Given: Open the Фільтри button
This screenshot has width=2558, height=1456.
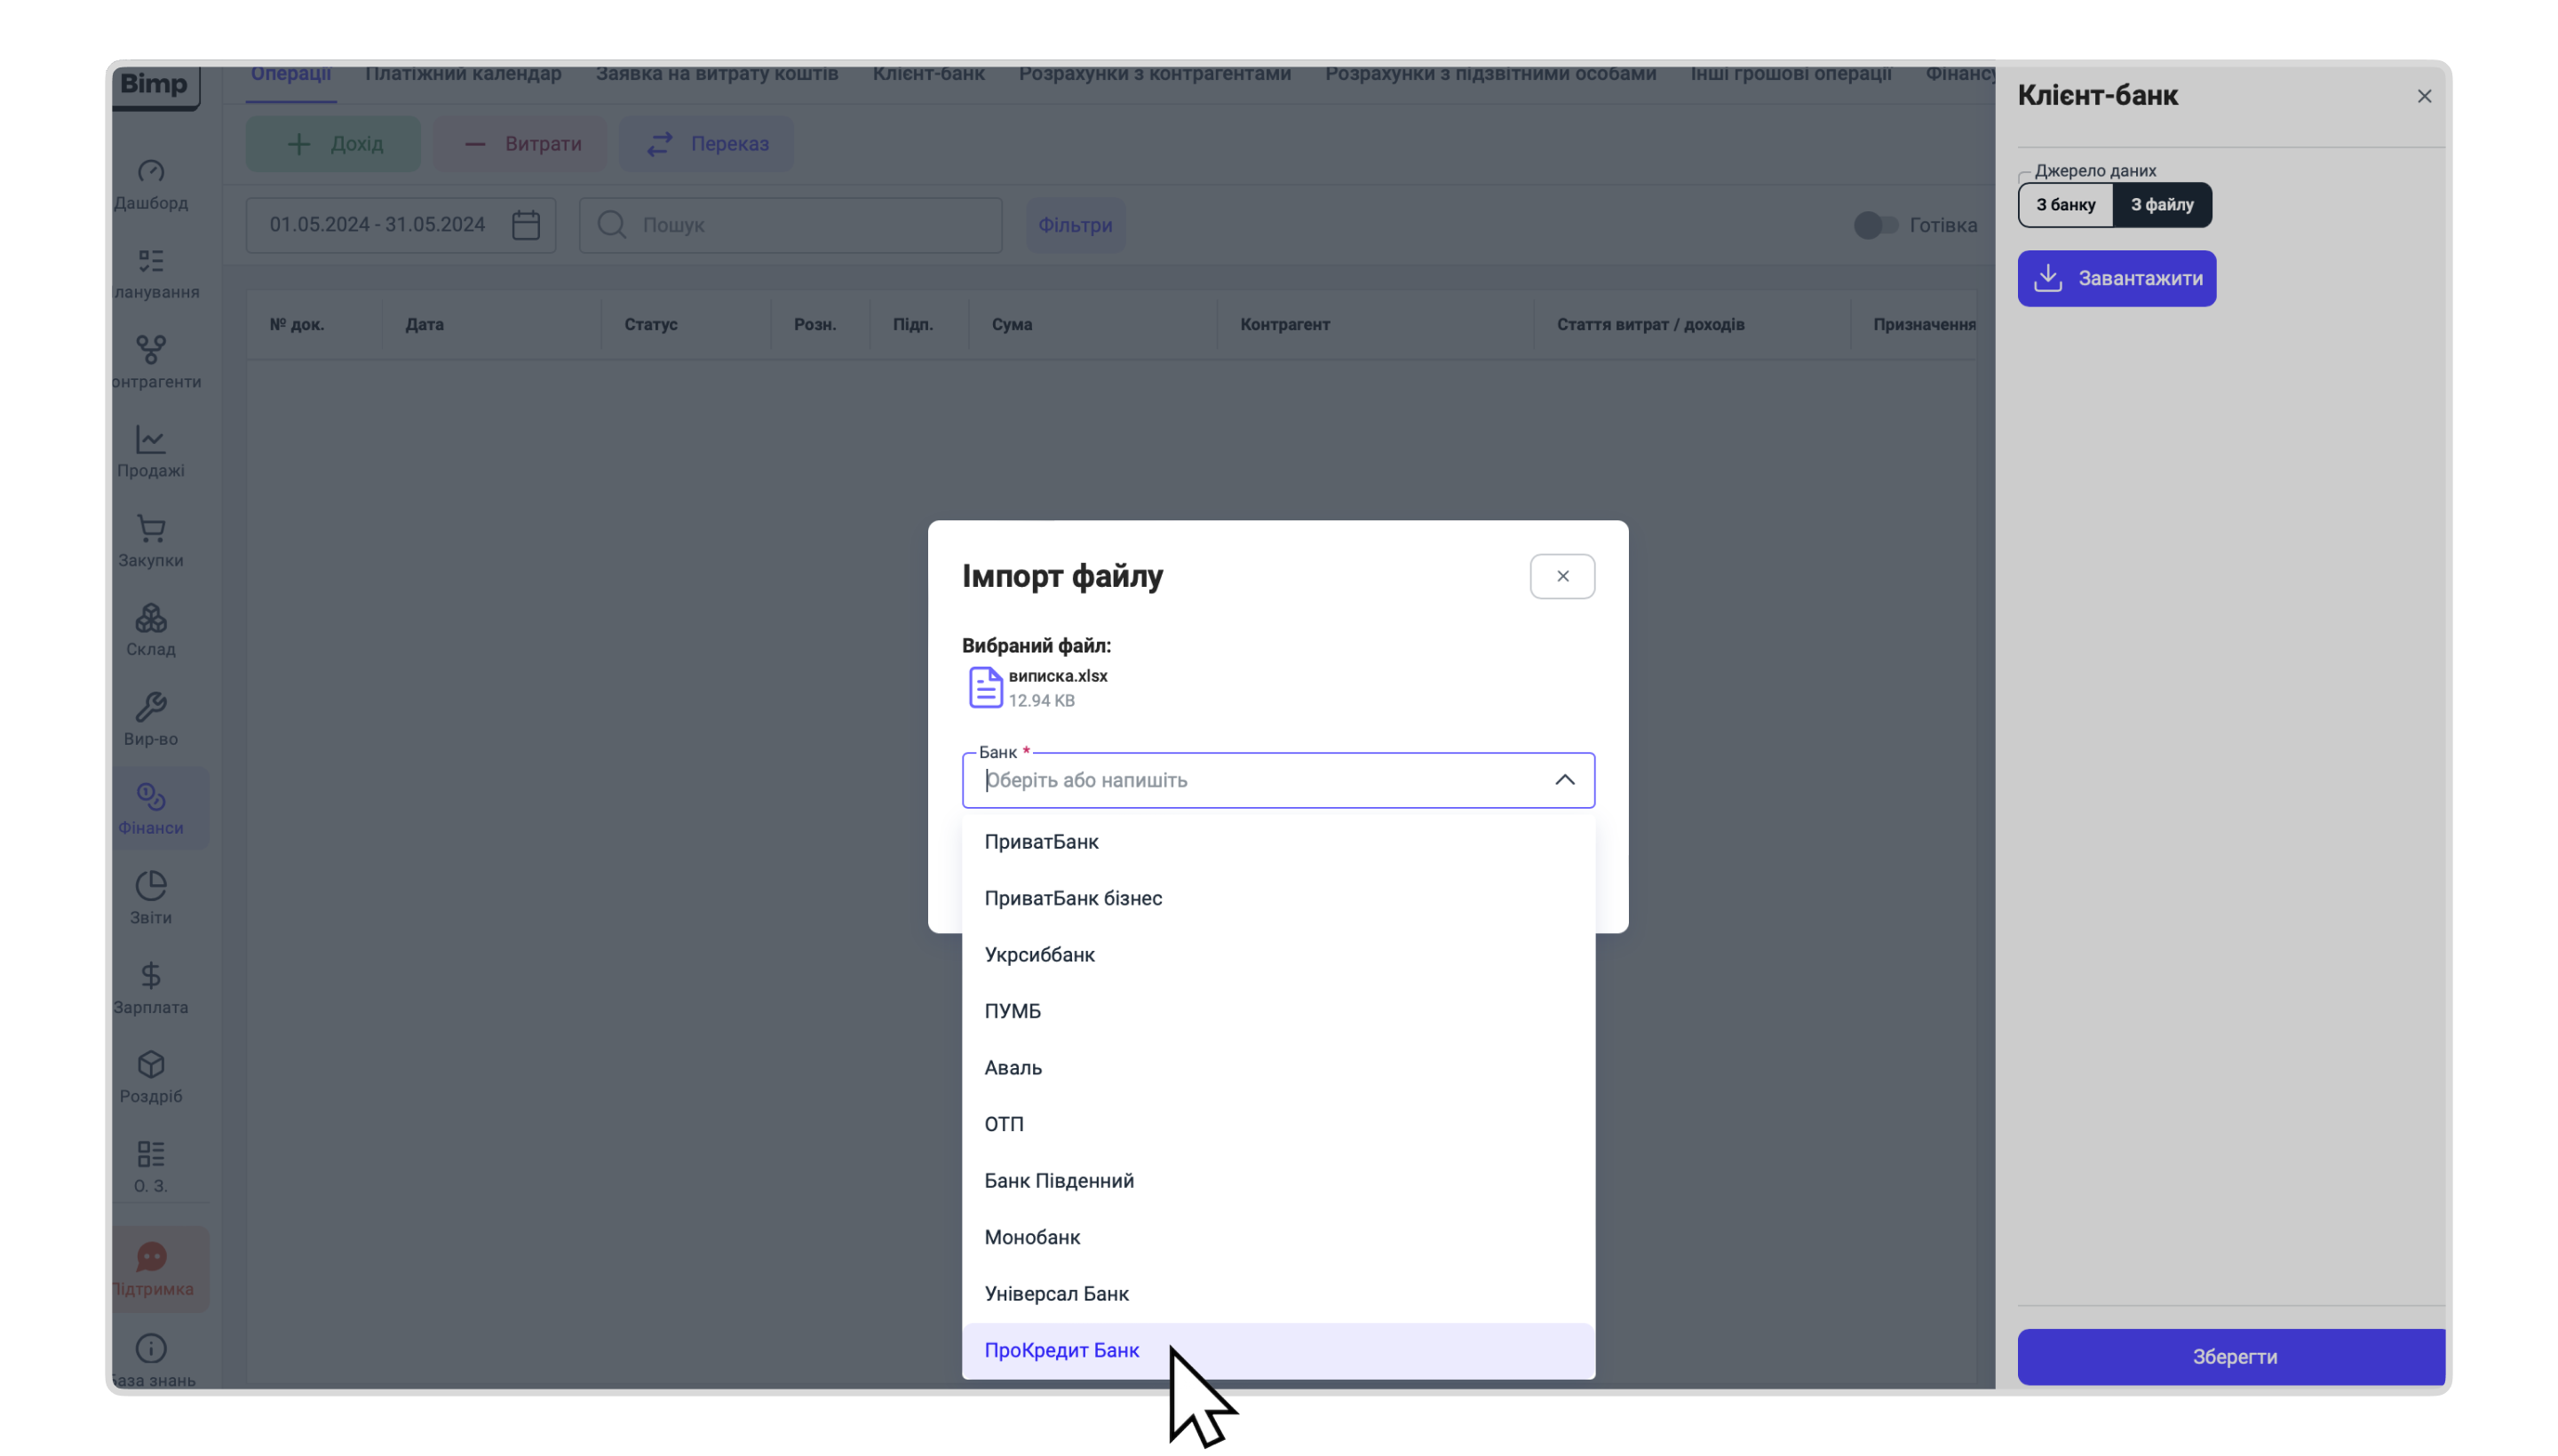Looking at the screenshot, I should click(1076, 225).
